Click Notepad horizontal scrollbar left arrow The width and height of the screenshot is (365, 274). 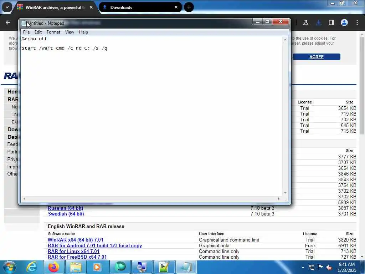(x=24, y=199)
